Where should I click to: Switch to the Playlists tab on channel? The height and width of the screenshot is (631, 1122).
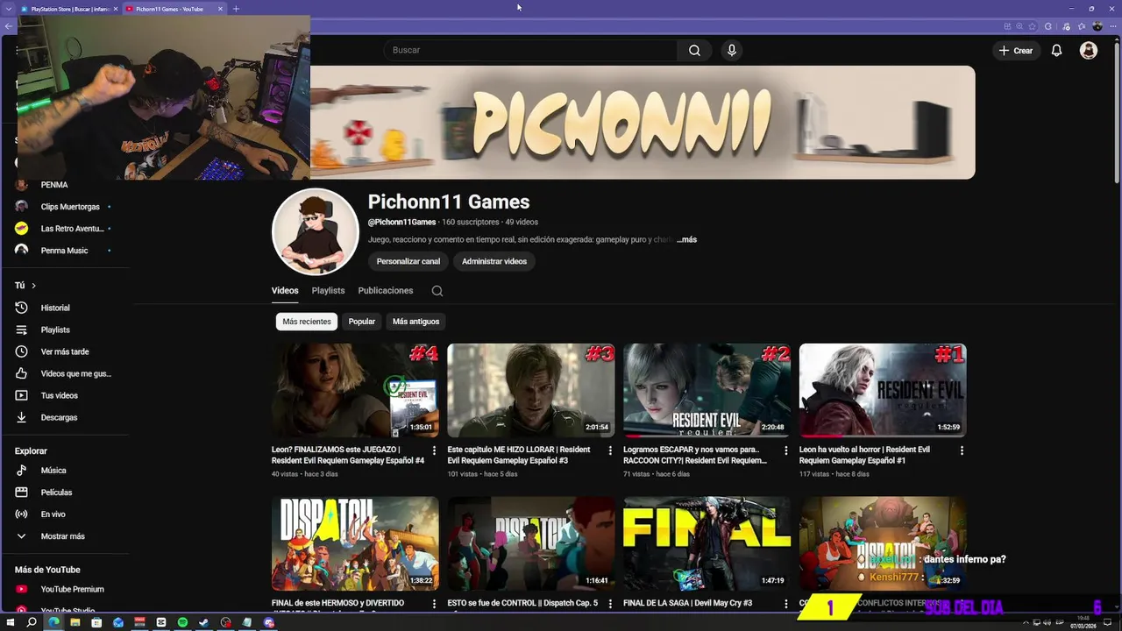(328, 291)
